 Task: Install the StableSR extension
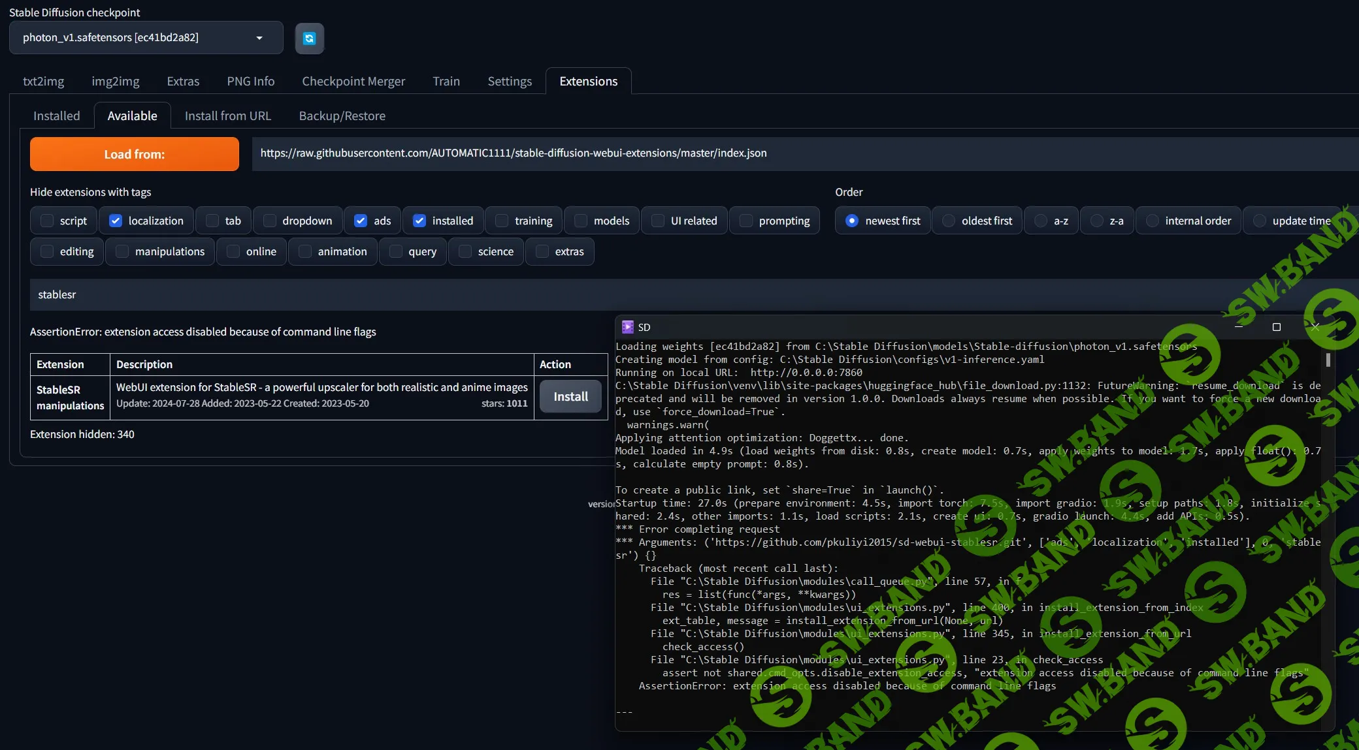coord(570,396)
